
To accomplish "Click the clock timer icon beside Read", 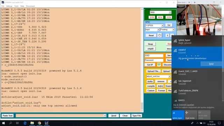I will click(160, 35).
